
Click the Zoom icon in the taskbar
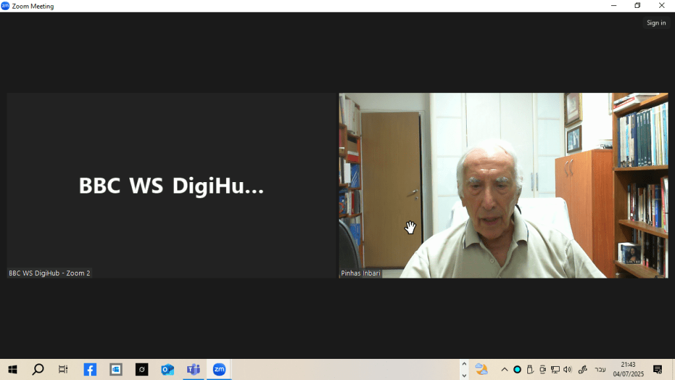(x=219, y=369)
